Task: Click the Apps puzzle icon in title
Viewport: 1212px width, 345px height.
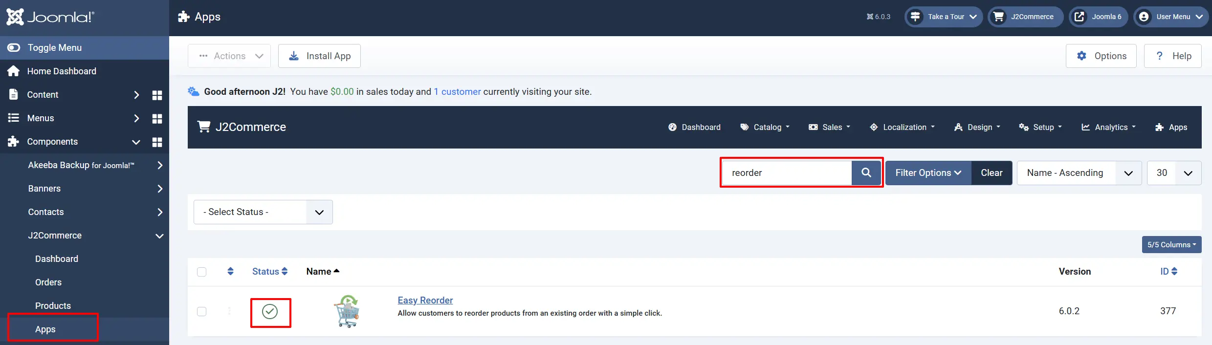Action: (184, 17)
